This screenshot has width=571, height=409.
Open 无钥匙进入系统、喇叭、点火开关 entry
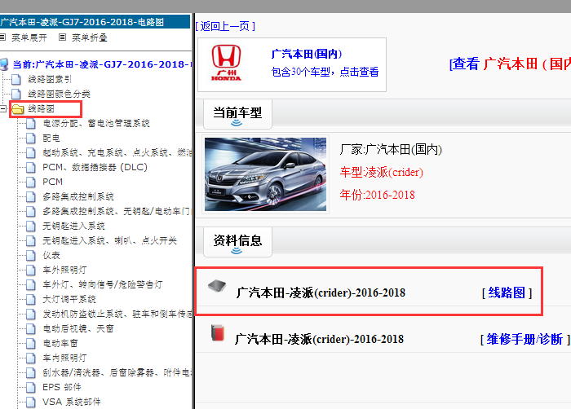point(109,240)
